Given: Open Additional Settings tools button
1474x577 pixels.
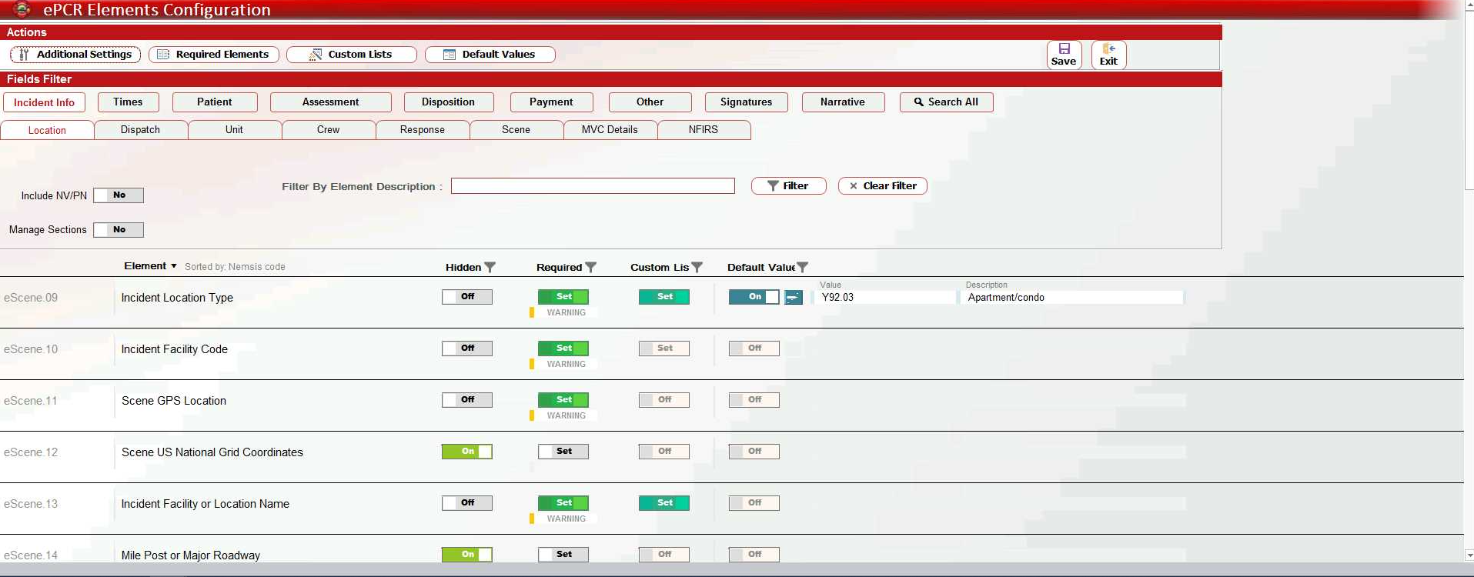Looking at the screenshot, I should click(75, 55).
